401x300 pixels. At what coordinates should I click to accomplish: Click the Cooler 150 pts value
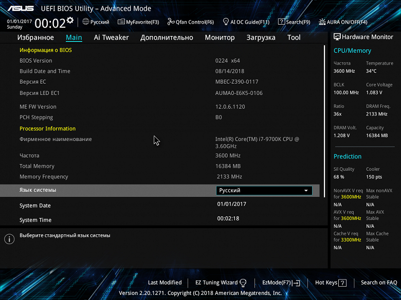(x=374, y=177)
